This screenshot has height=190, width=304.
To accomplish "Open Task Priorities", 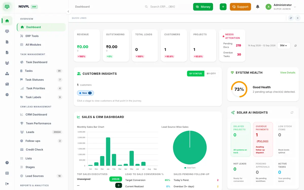I will coord(41,88).
